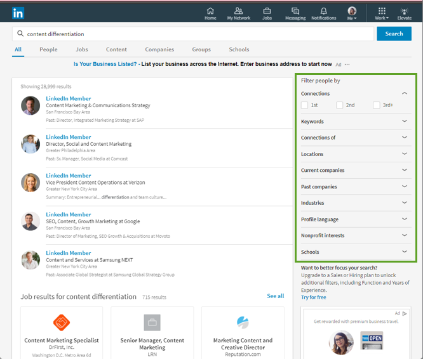This screenshot has height=359, width=423.
Task: Click Get rewarded with premium business travel ad text
Action: tap(356, 322)
